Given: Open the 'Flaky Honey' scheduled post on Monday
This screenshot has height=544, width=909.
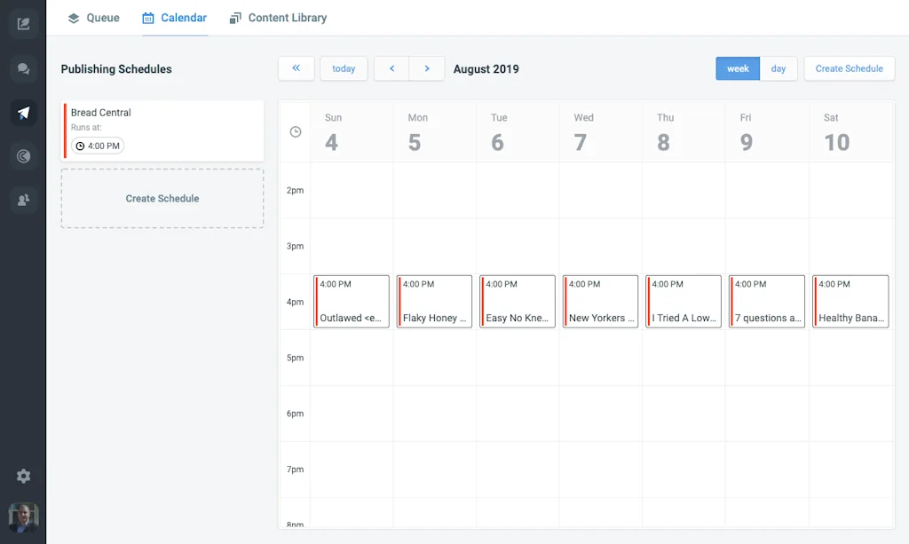Looking at the screenshot, I should 434,302.
